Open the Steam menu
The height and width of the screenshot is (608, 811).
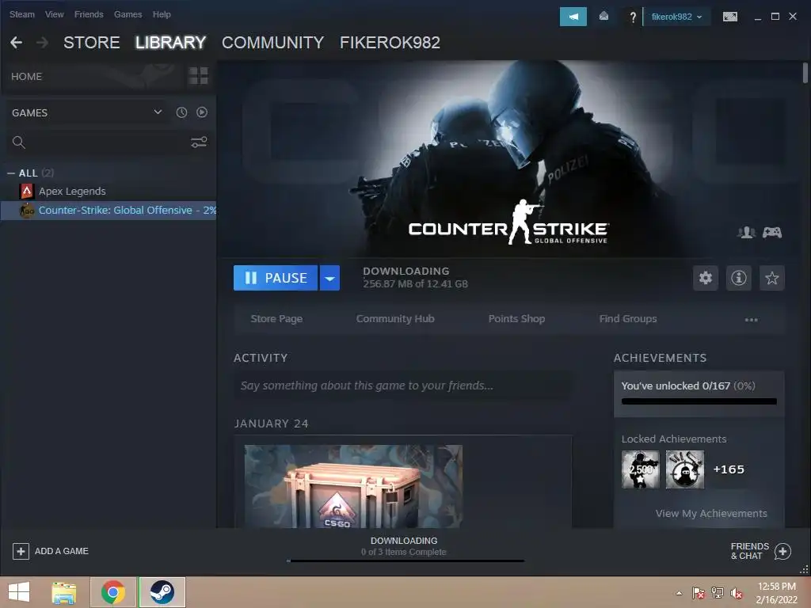21,14
